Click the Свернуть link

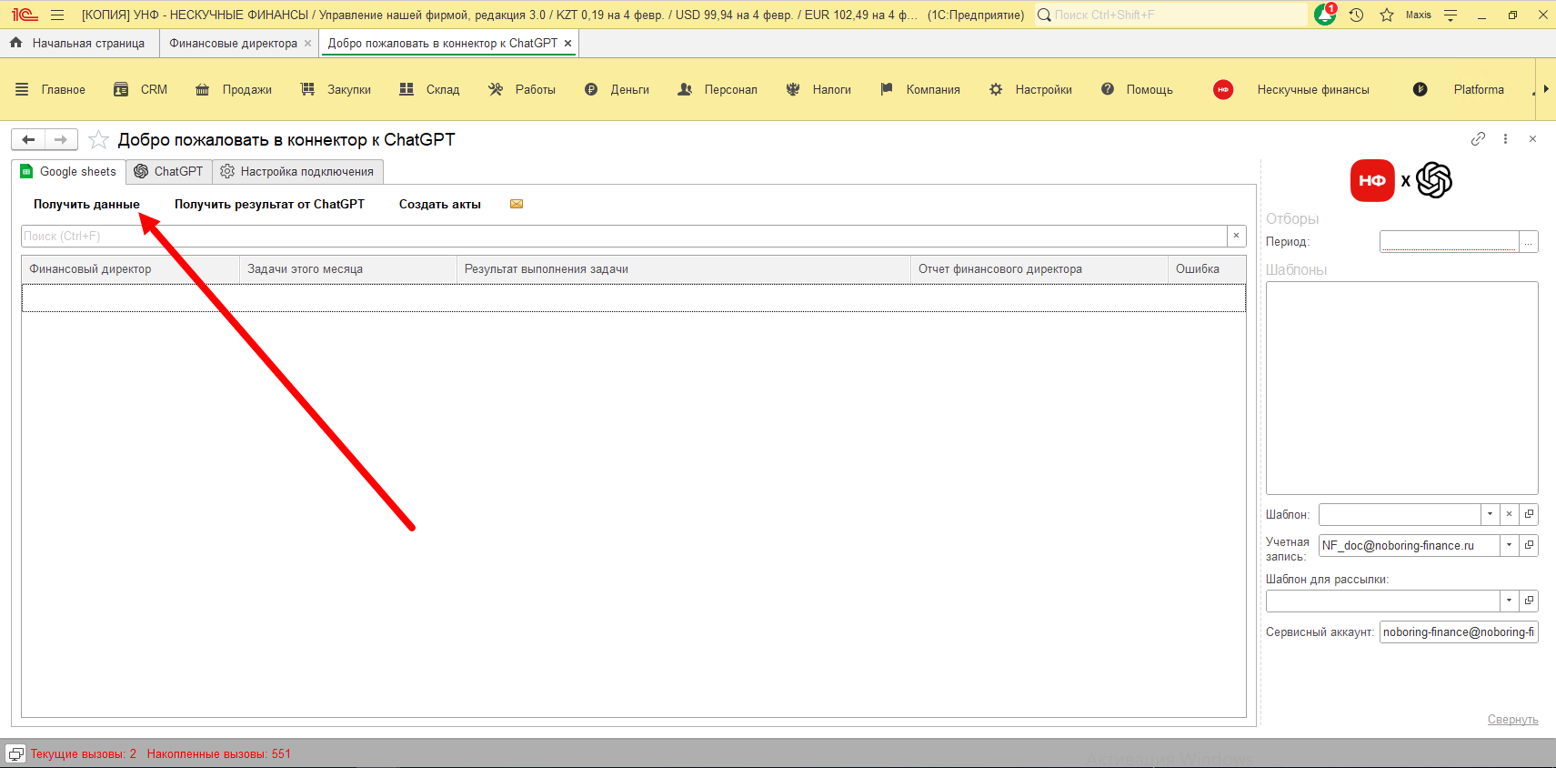pyautogui.click(x=1512, y=719)
